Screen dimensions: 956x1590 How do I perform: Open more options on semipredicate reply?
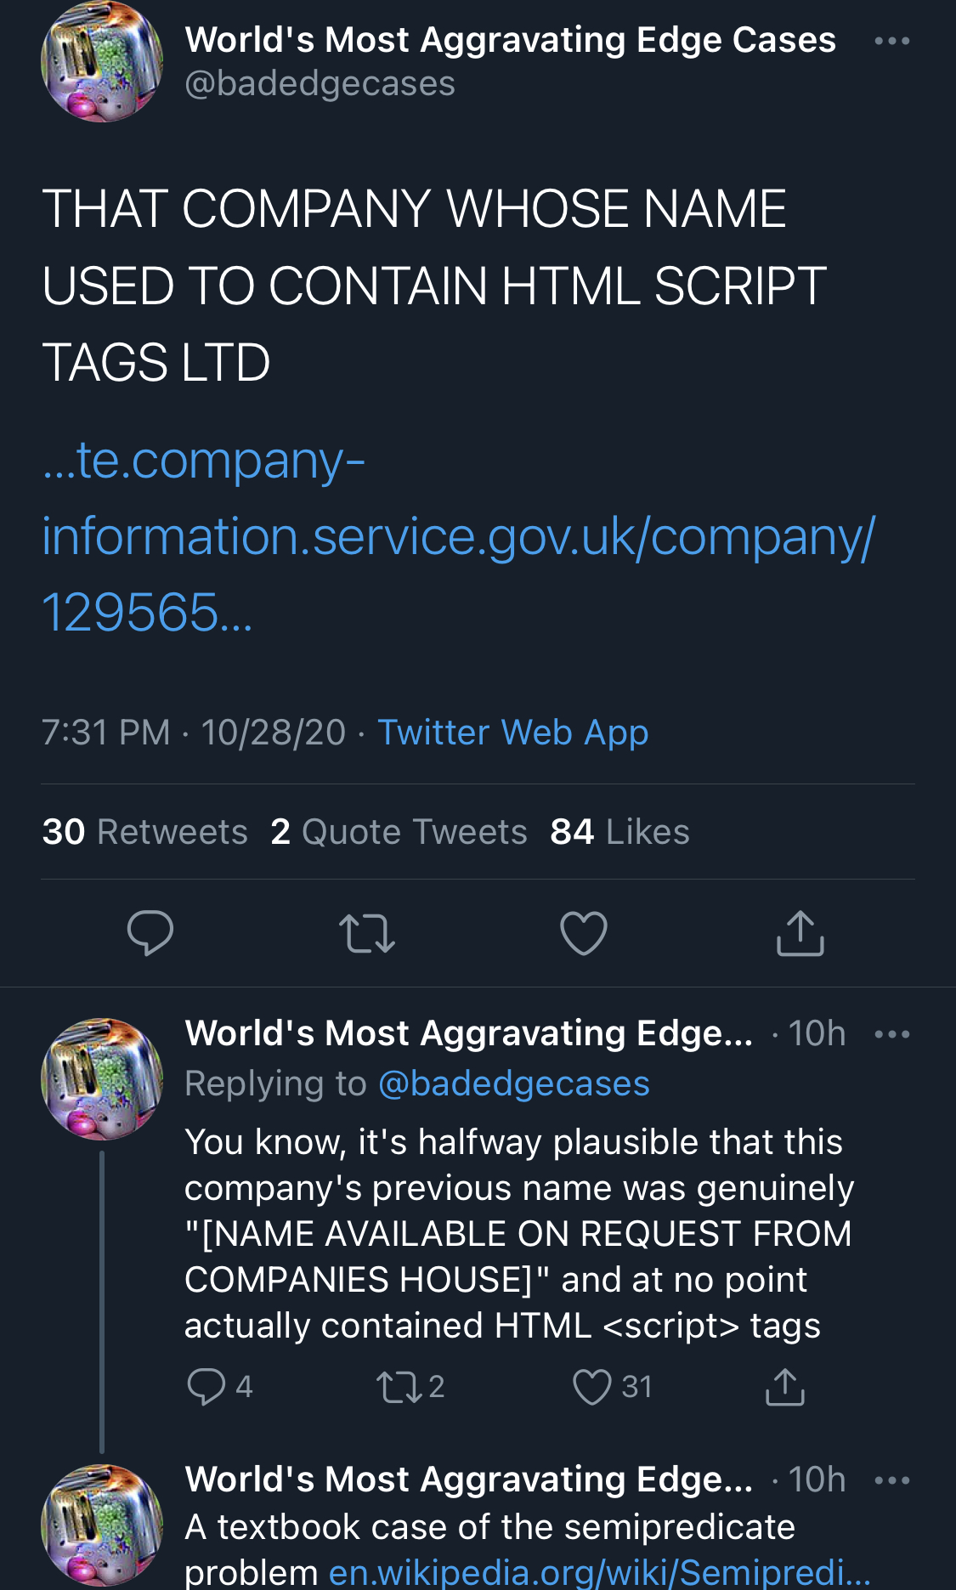tap(891, 1480)
